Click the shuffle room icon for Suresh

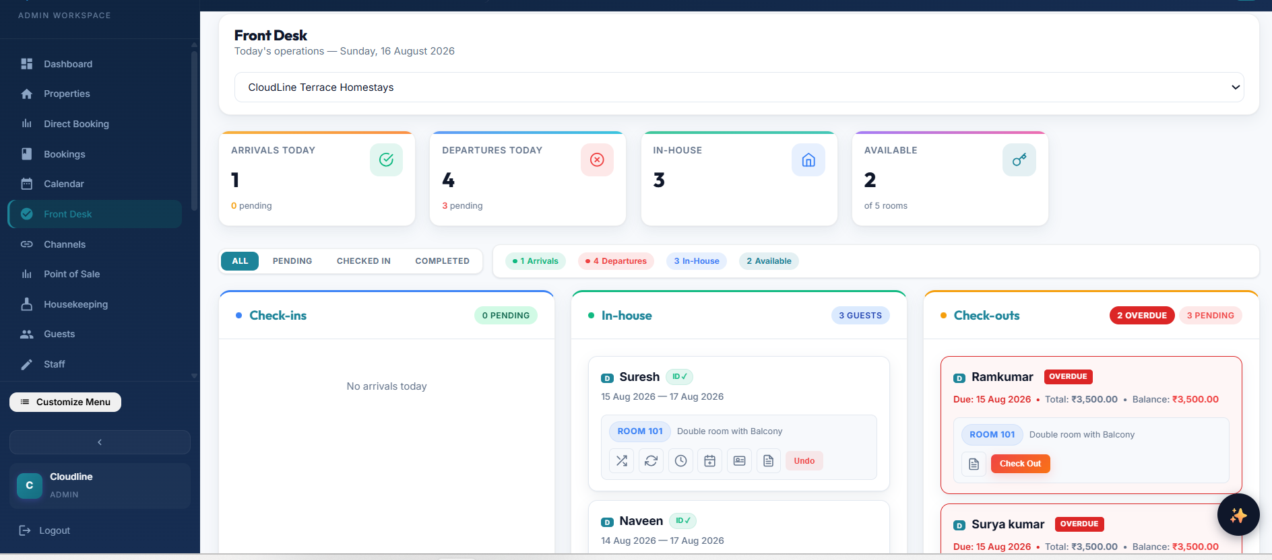tap(622, 461)
